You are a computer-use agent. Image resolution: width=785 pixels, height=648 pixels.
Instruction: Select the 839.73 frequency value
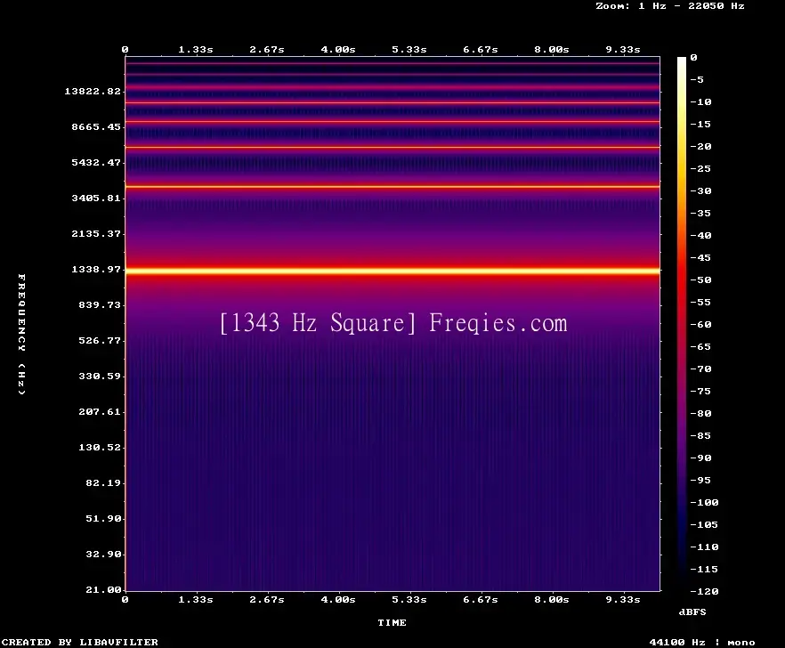pyautogui.click(x=100, y=304)
